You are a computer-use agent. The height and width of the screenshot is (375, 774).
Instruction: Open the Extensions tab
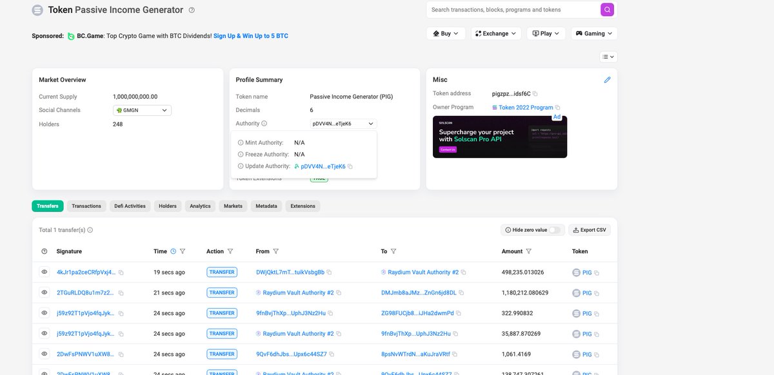303,206
